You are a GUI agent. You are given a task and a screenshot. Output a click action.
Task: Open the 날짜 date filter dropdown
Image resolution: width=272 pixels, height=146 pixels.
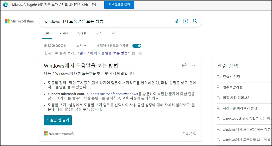tap(81, 46)
